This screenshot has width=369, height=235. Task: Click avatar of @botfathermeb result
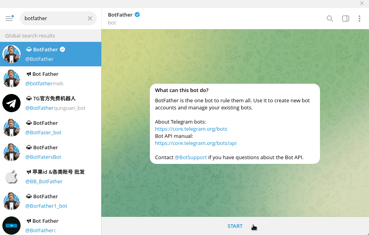[x=11, y=79]
